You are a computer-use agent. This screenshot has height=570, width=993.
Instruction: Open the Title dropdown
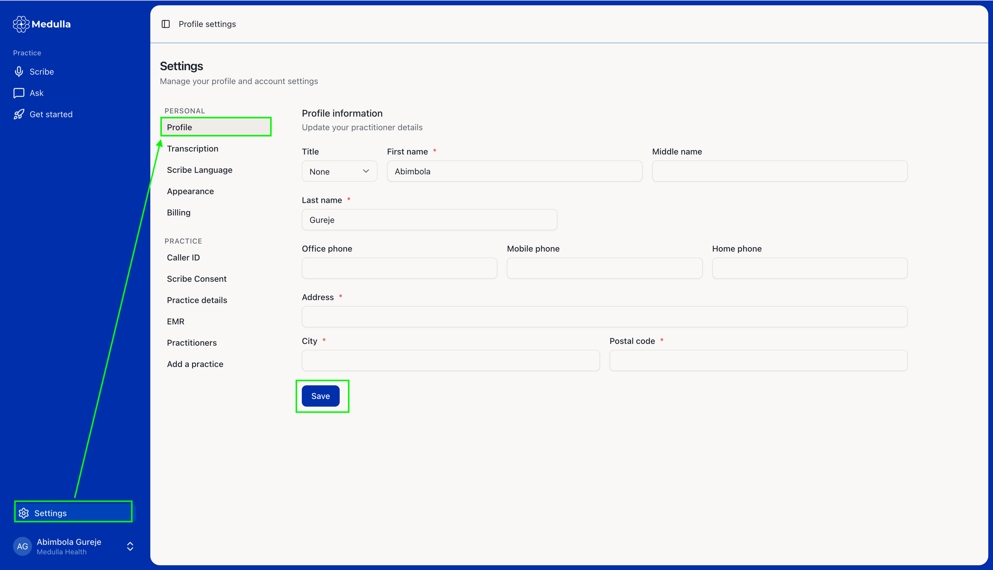[x=339, y=171]
